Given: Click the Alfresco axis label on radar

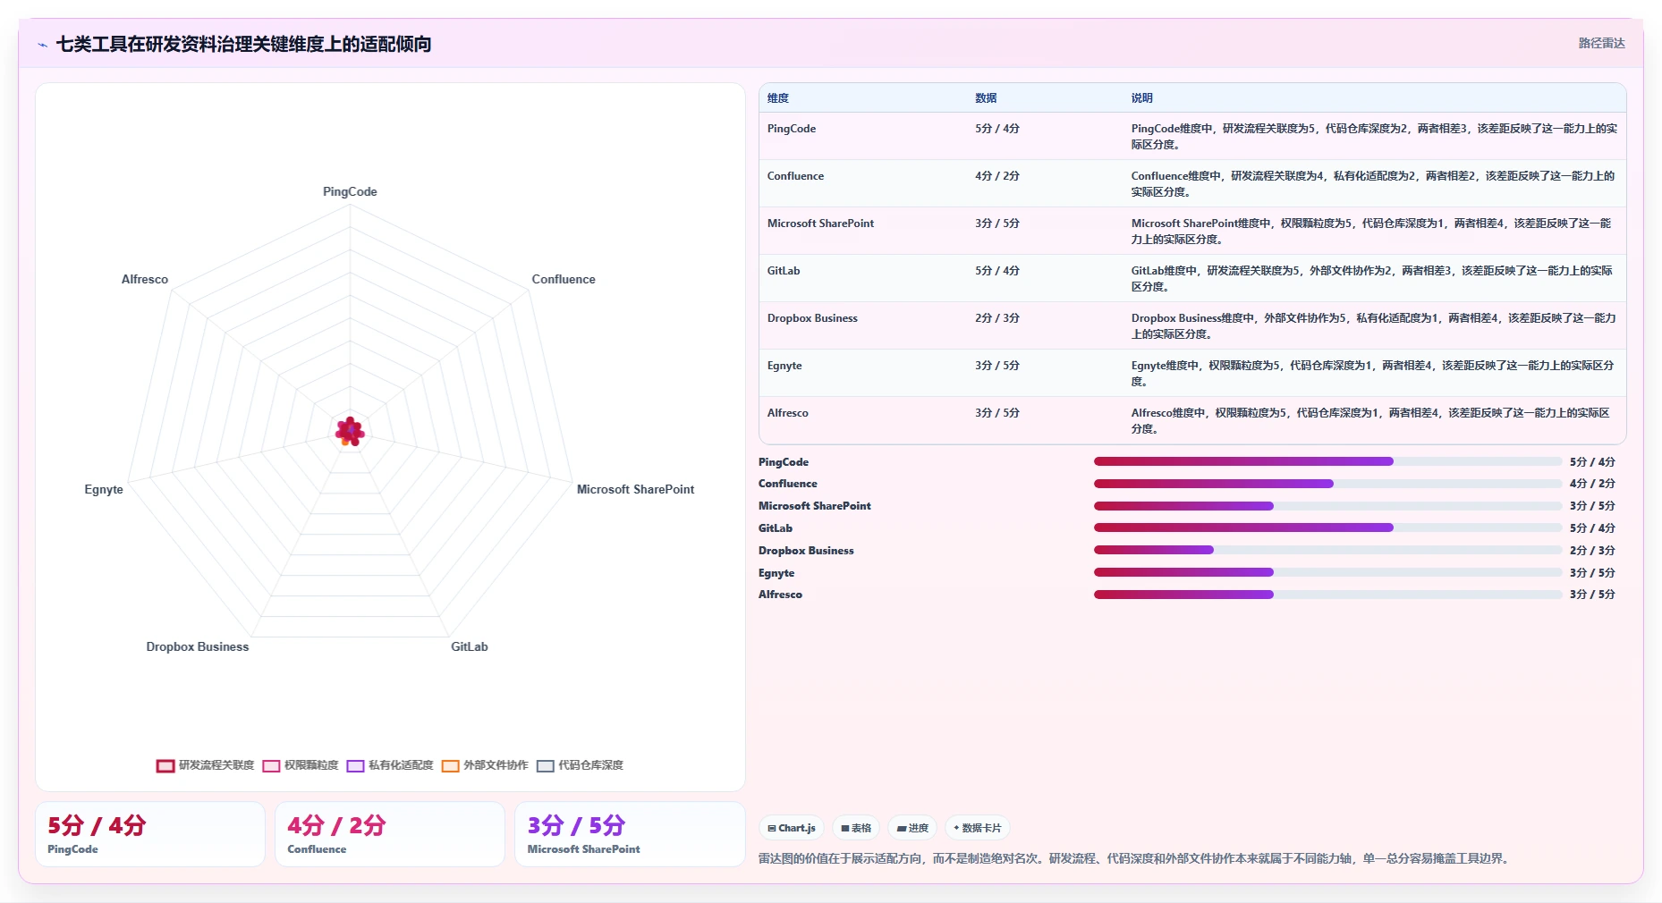Looking at the screenshot, I should [145, 279].
